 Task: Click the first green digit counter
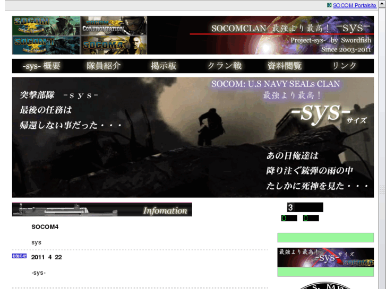tap(289, 218)
